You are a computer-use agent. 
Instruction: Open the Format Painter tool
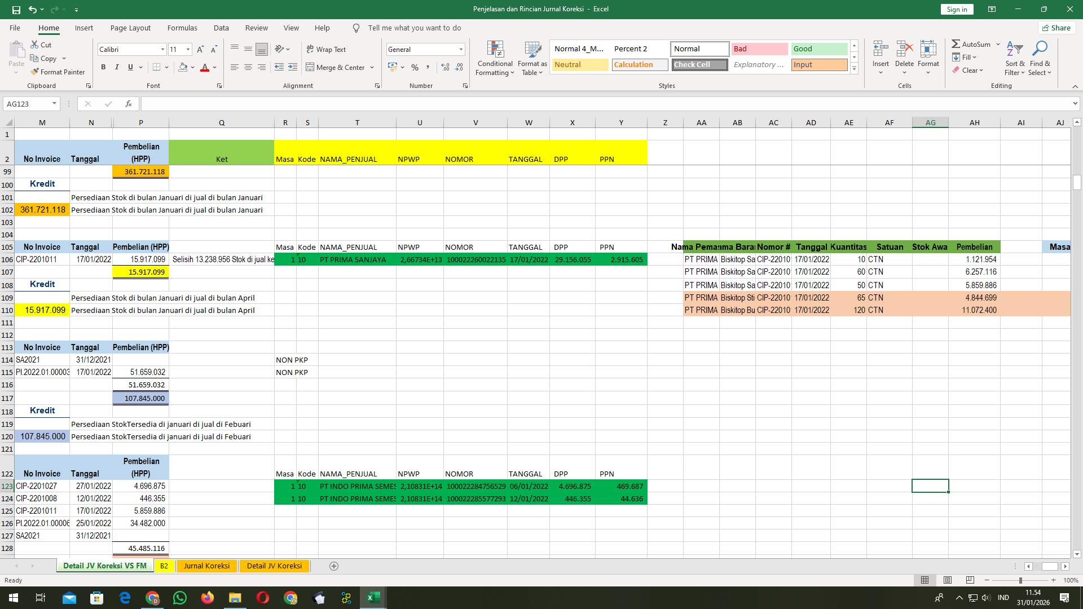tap(58, 72)
